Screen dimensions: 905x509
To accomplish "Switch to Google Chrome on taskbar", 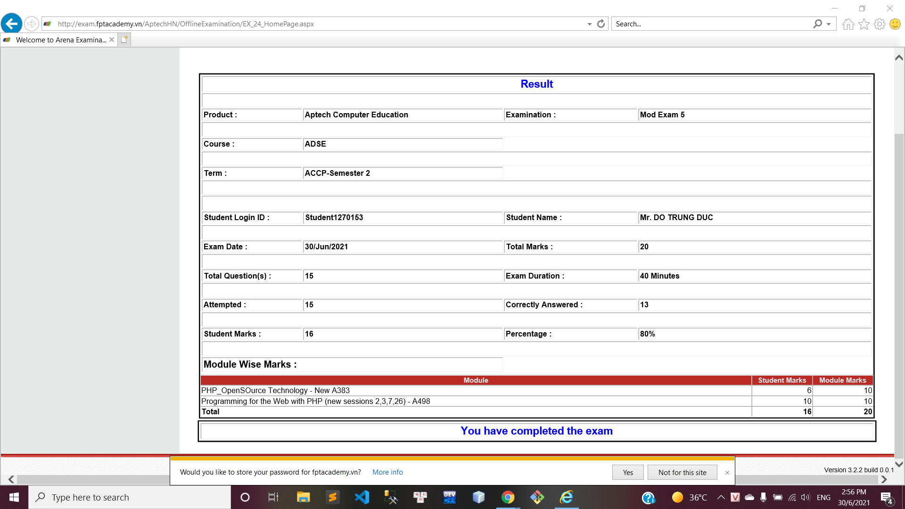I will [508, 497].
